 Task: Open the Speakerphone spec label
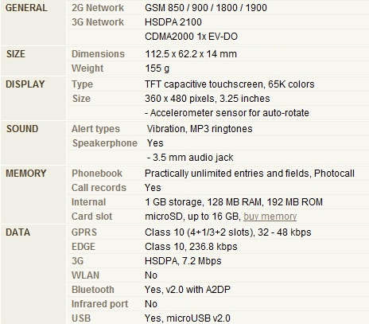(x=105, y=143)
